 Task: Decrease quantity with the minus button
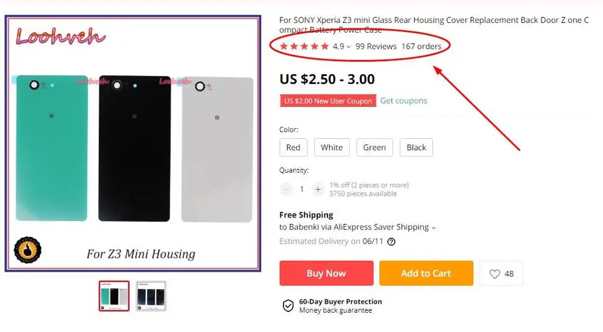point(286,189)
